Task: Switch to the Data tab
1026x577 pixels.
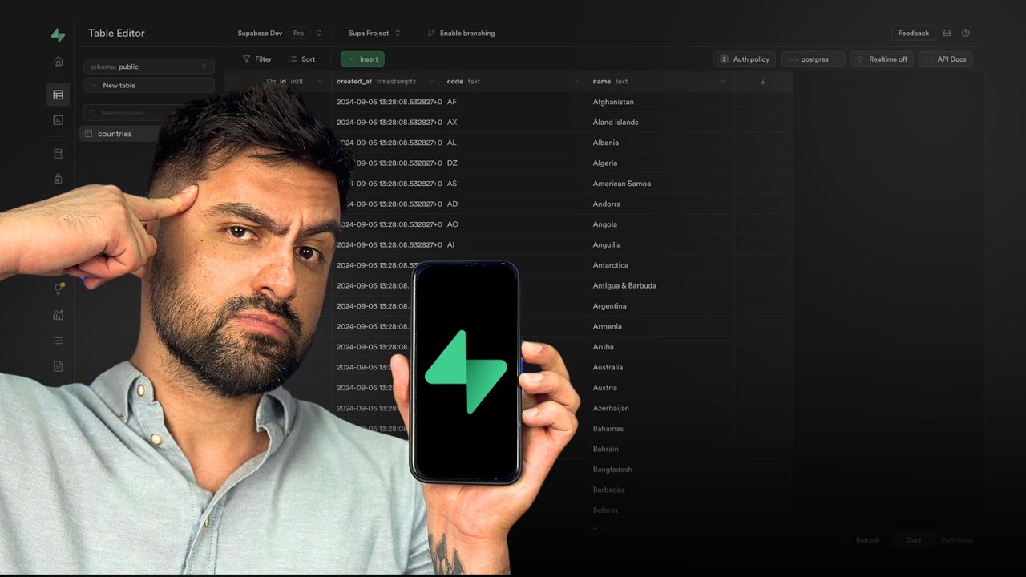Action: (x=914, y=540)
